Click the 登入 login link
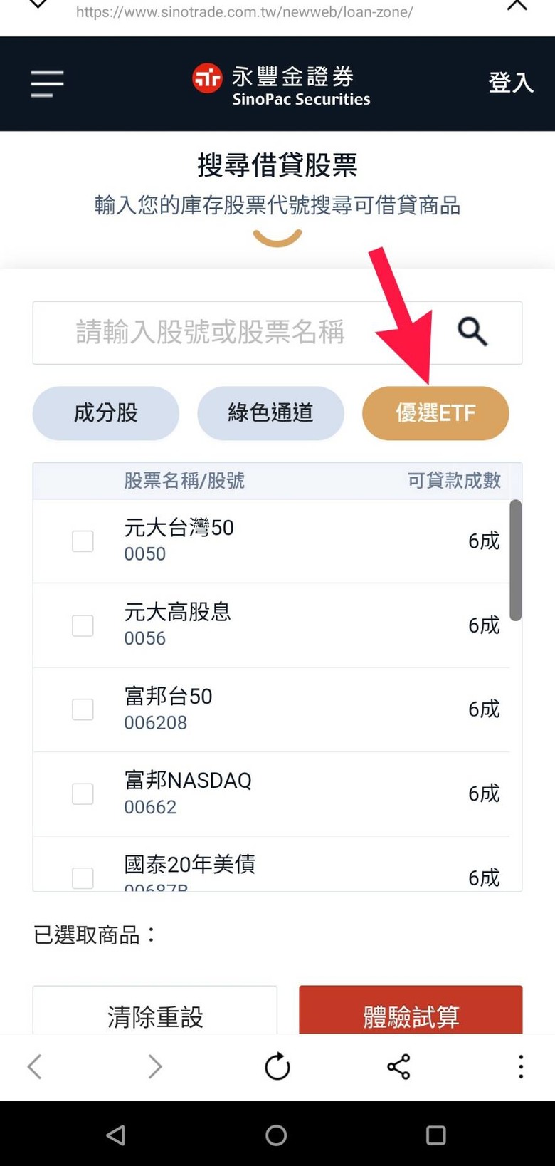555x1166 pixels. point(511,83)
